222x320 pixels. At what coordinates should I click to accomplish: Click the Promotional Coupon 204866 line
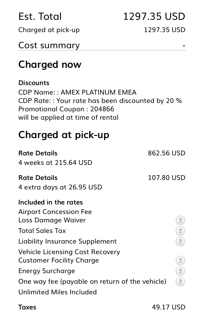point(66,109)
